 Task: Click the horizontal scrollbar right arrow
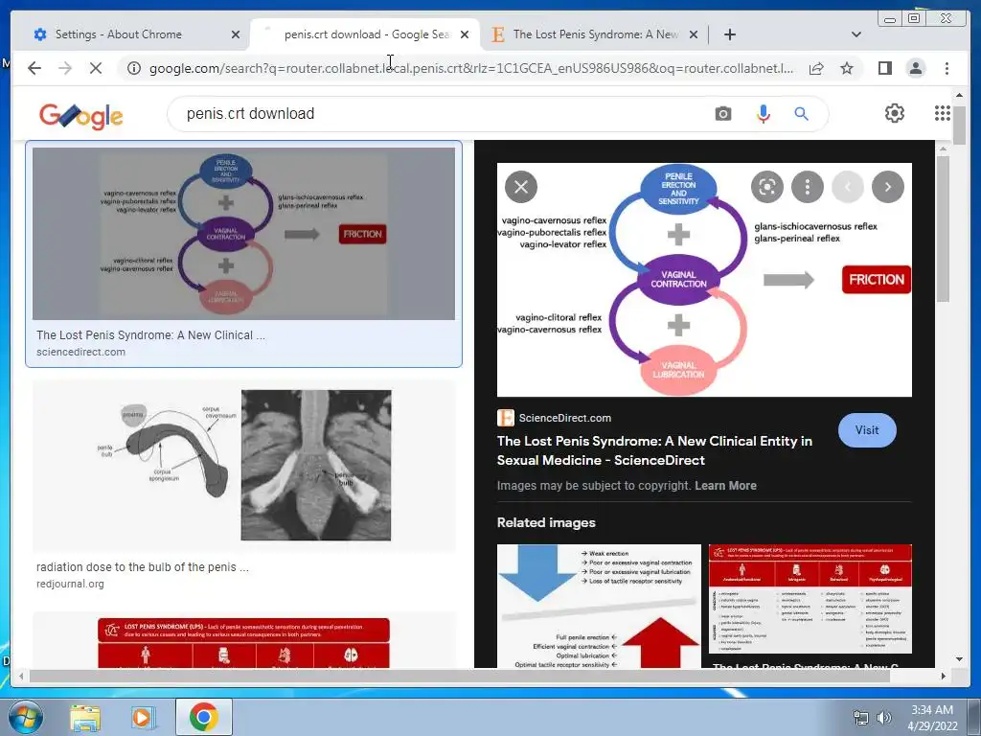pyautogui.click(x=944, y=676)
